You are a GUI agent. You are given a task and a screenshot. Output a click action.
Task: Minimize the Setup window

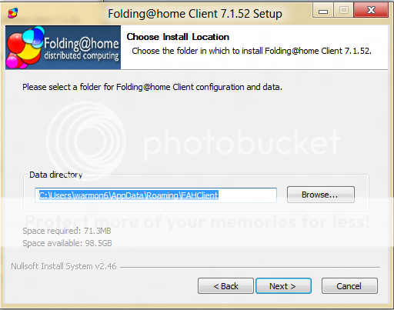click(x=322, y=11)
